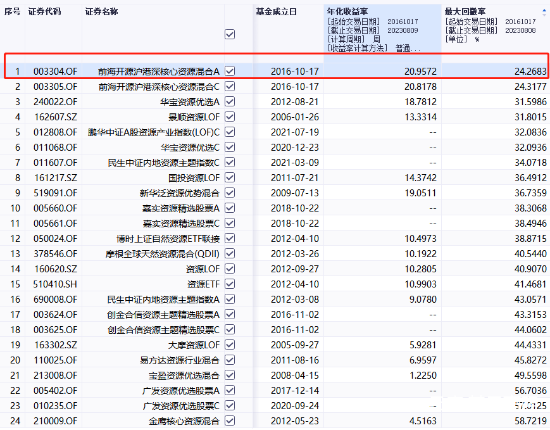550x430 pixels.
Task: Click fund name 摩根全球天然资源混合(QDII)
Action: click(163, 254)
